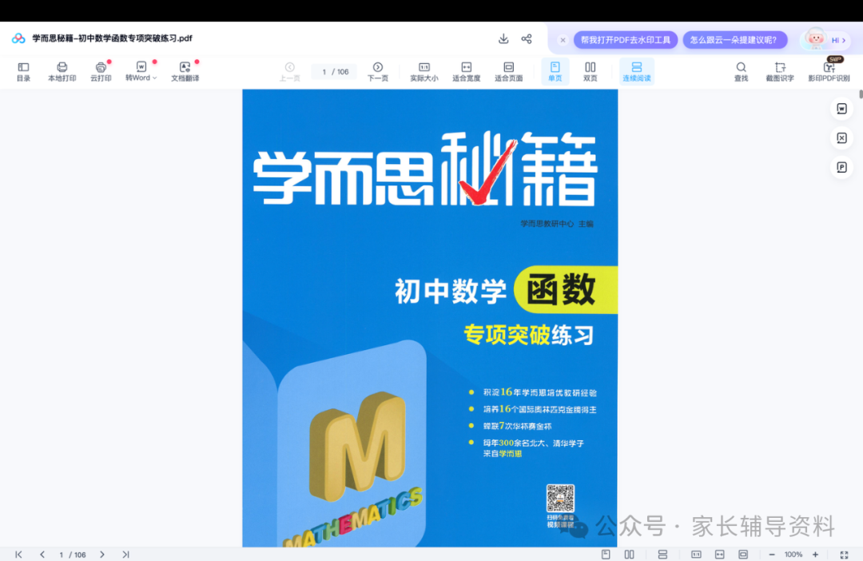The width and height of the screenshot is (863, 561).
Task: Dismiss the assistant suggestion bar
Action: click(x=563, y=40)
